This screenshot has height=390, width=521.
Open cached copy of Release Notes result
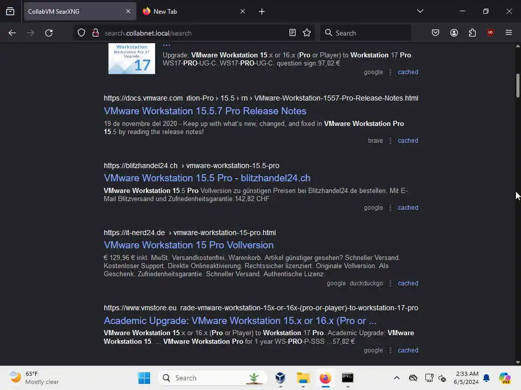[408, 141]
